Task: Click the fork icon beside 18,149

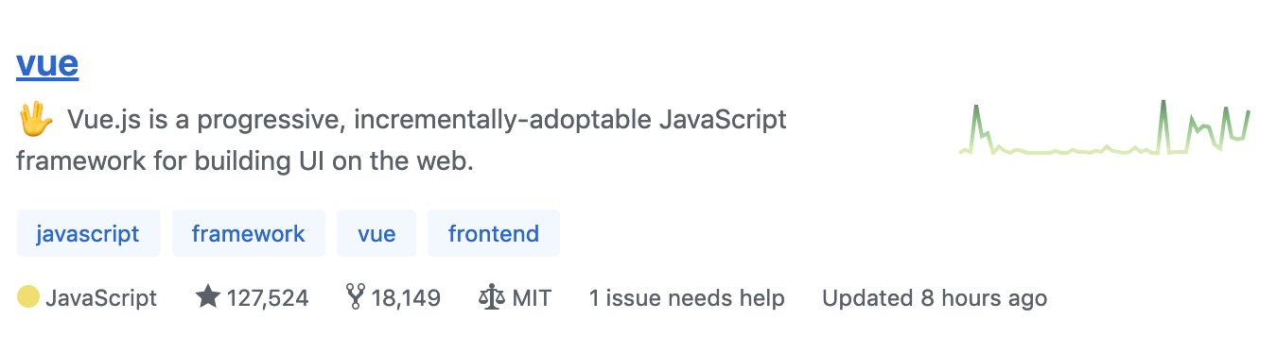Action: pyautogui.click(x=356, y=298)
